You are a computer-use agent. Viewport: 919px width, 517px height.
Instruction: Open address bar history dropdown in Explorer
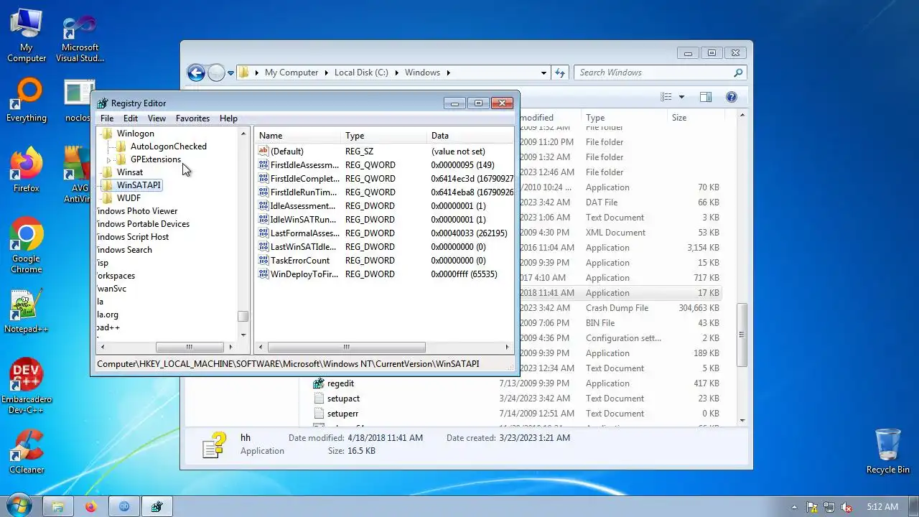[544, 73]
